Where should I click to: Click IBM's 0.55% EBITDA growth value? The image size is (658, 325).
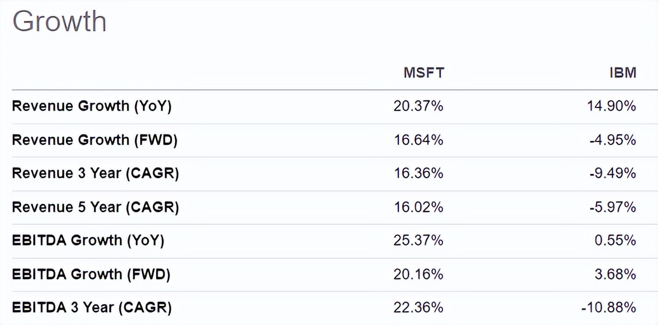(x=615, y=240)
